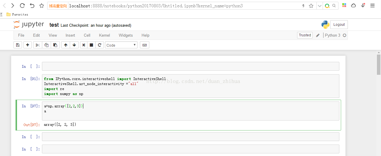Click the domain redirect label in address bar
Image resolution: width=381 pixels, height=156 pixels.
tap(58, 6)
